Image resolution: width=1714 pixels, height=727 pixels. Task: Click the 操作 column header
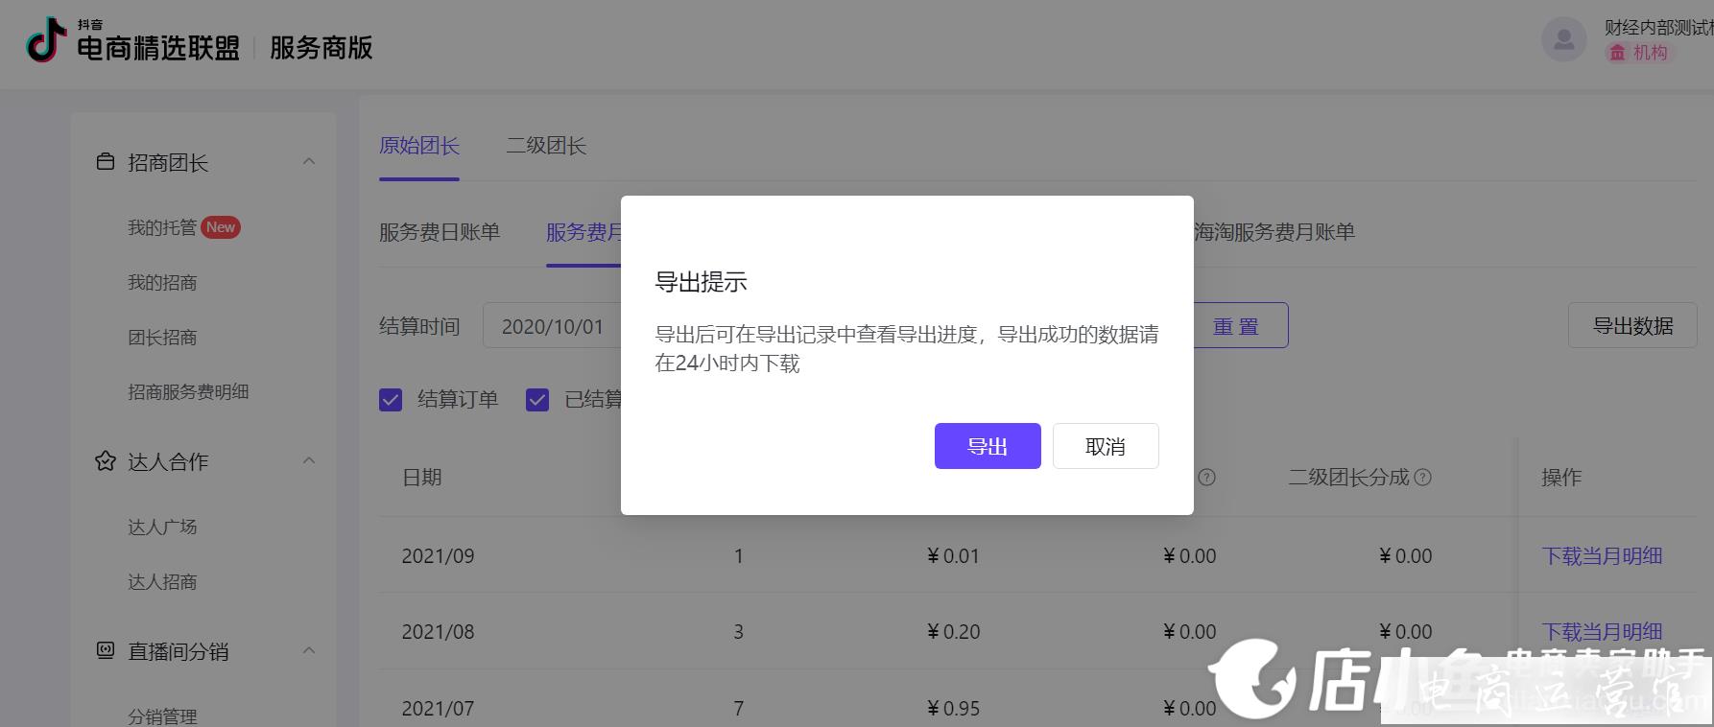pos(1561,478)
